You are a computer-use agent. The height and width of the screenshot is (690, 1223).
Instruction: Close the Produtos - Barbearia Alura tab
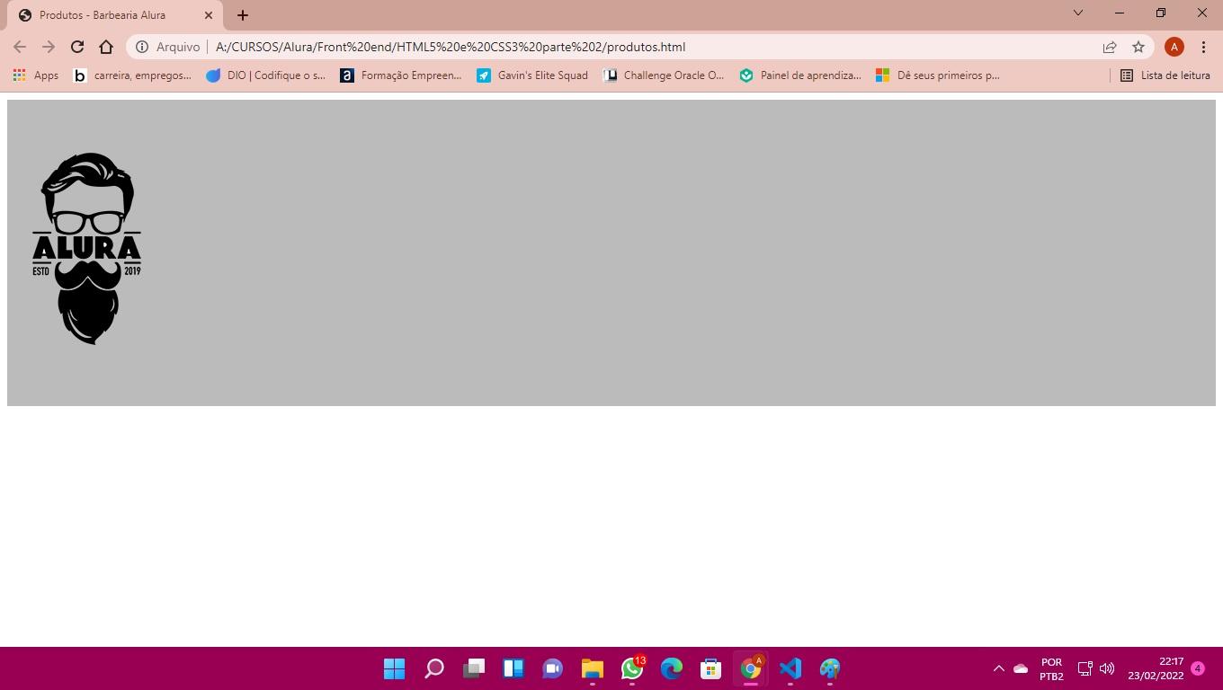click(x=209, y=15)
